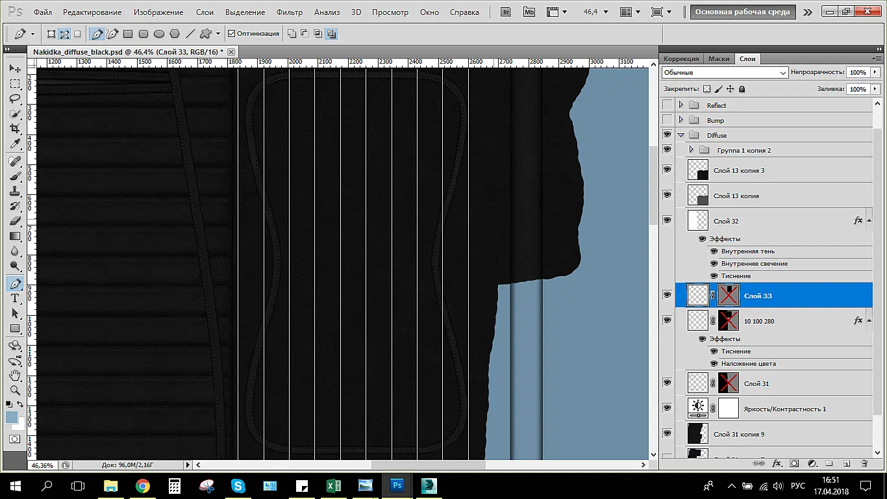Select the Crop tool in toolbox
Viewport: 887px width, 499px height.
(15, 129)
